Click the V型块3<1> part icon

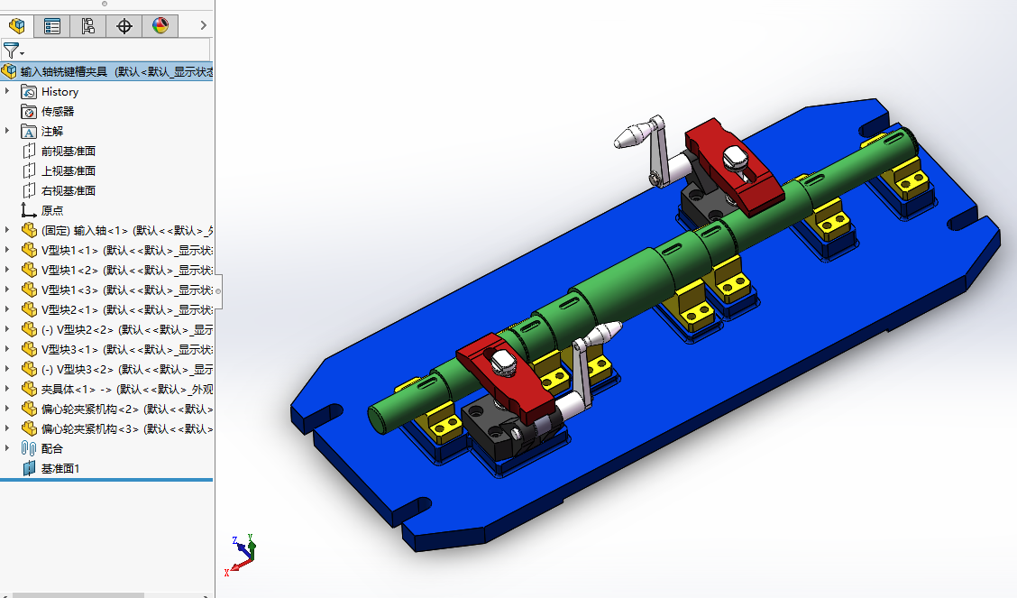click(29, 350)
